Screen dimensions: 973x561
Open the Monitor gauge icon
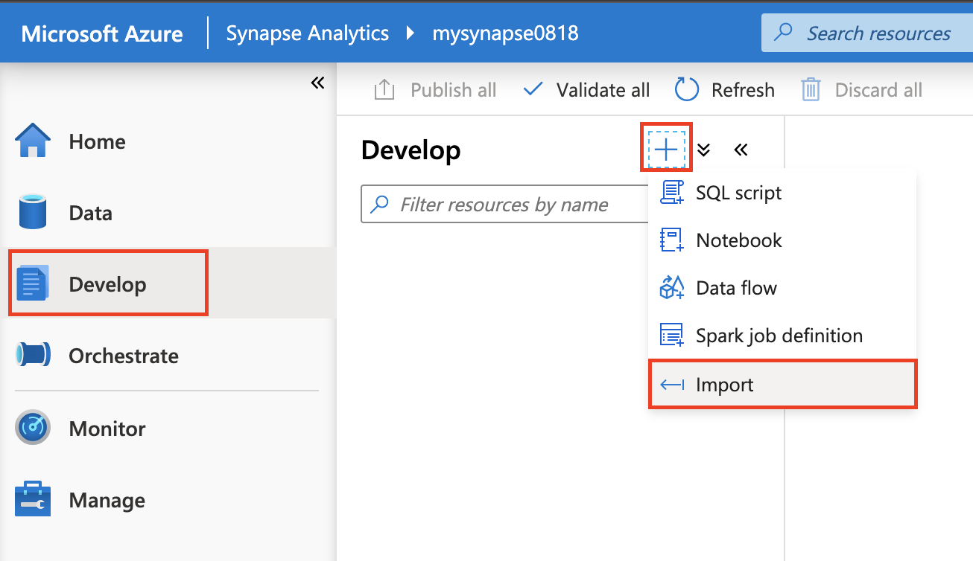[33, 428]
